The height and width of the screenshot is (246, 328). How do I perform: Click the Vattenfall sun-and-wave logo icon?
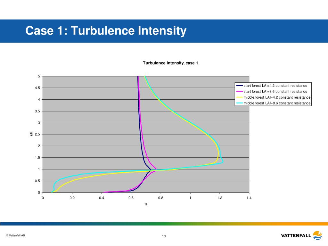[317, 235]
